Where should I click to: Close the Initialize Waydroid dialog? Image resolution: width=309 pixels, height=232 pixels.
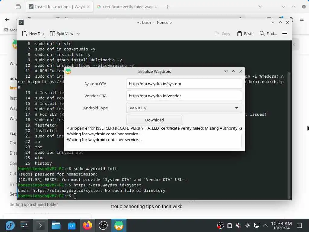(x=241, y=71)
